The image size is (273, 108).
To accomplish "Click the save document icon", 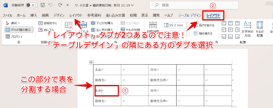I will point(43,5).
